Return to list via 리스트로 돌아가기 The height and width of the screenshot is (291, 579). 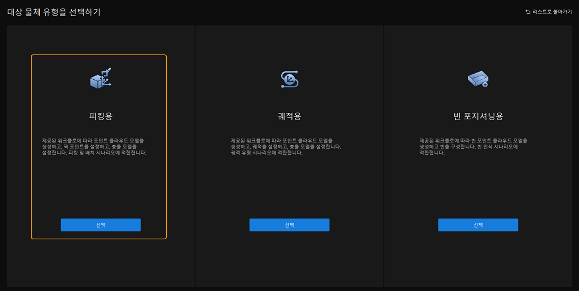549,12
